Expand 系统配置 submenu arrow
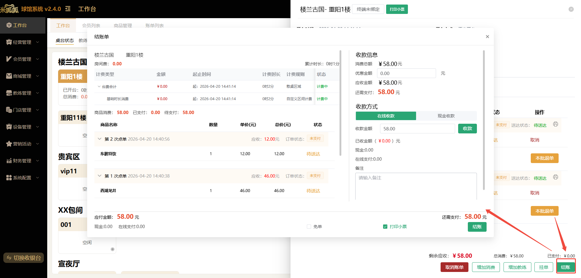This screenshot has width=581, height=278. click(x=38, y=178)
